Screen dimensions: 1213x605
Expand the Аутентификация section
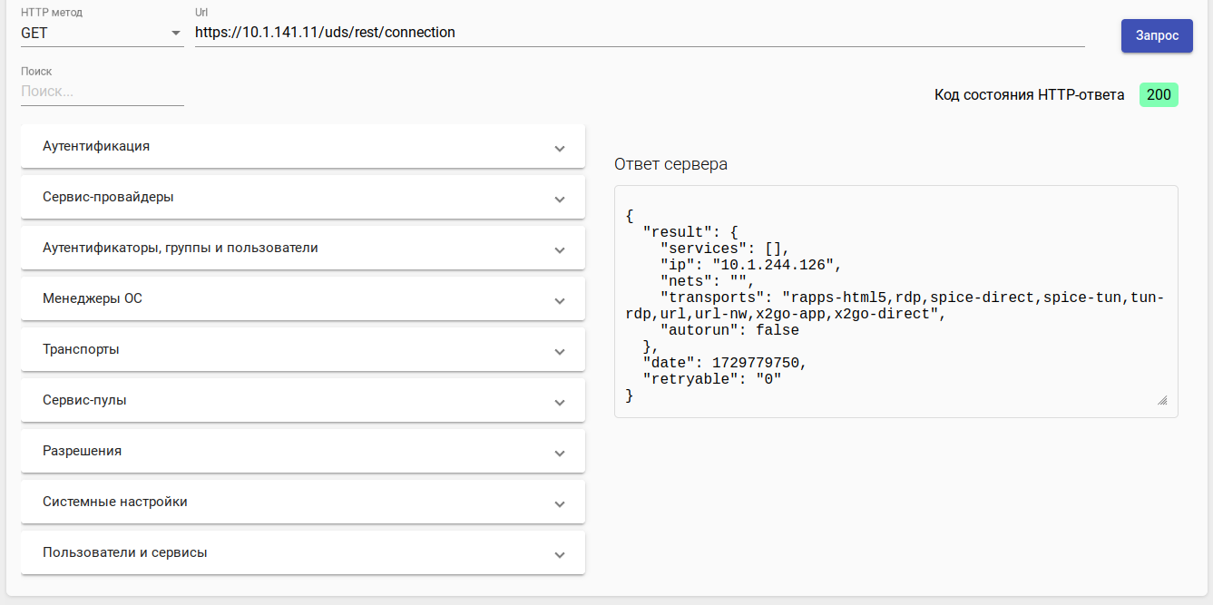[302, 146]
